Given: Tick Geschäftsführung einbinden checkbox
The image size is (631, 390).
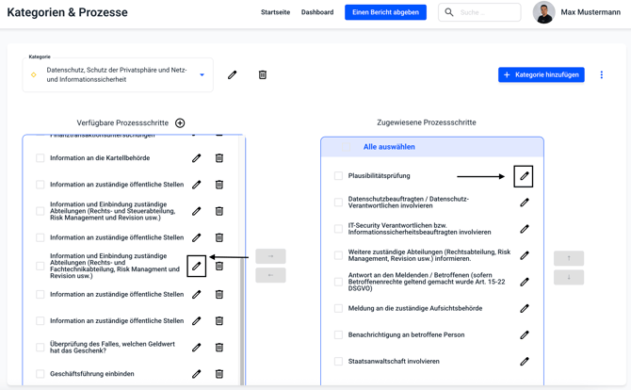Looking at the screenshot, I should (x=40, y=374).
